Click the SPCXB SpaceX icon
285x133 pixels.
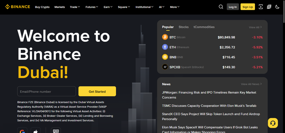[165, 67]
